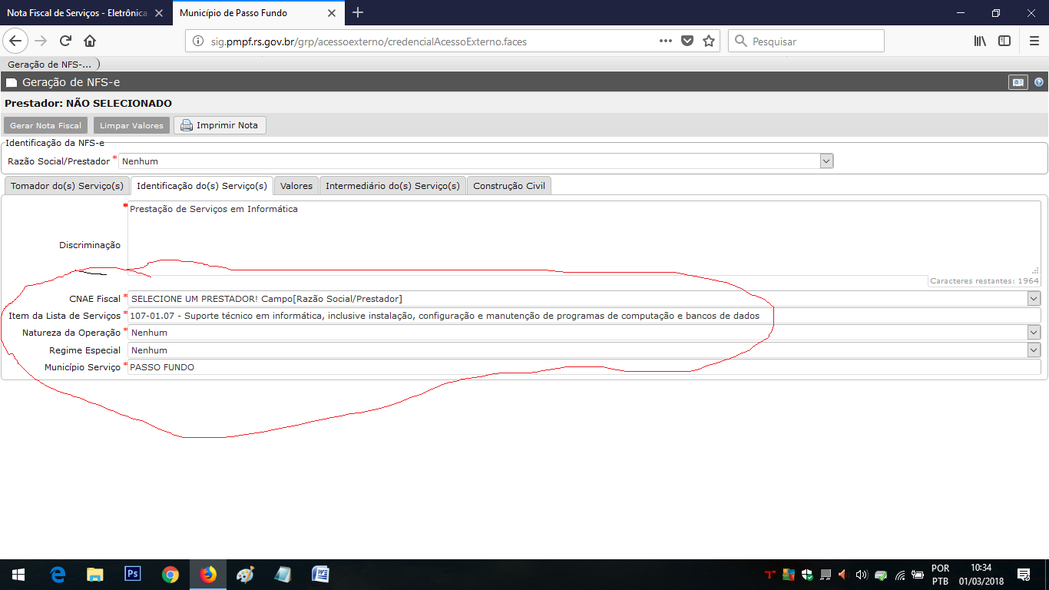Click the Geração de NFS-... breadcrumb tab

tap(49, 65)
